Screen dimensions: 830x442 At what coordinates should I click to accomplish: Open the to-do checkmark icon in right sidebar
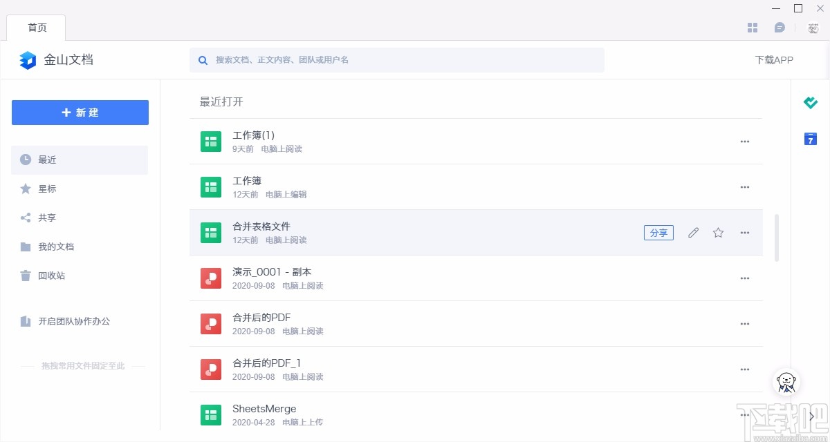[x=811, y=103]
